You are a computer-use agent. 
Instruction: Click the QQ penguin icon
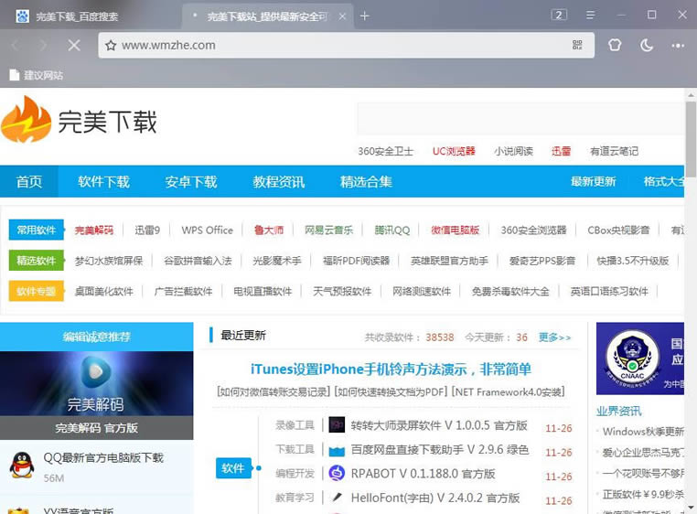click(22, 466)
